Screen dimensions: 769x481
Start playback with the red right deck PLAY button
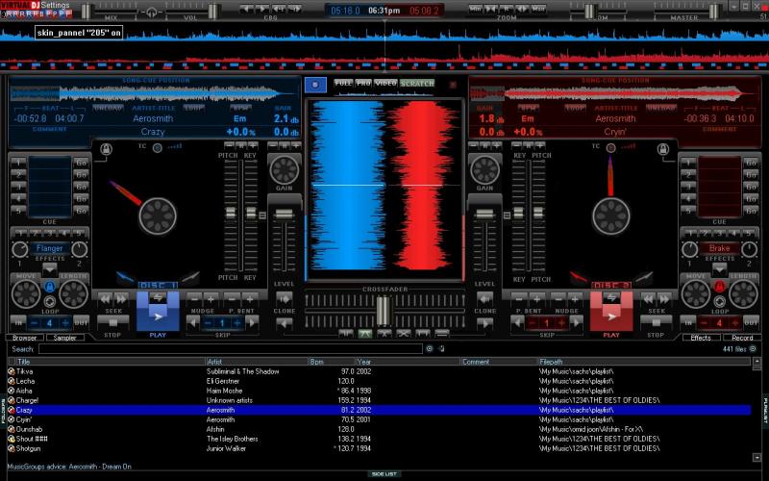click(611, 317)
